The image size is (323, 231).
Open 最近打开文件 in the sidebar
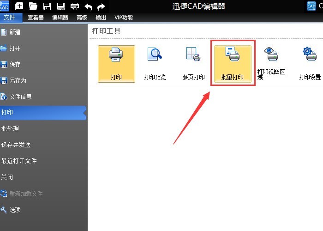tap(44, 161)
